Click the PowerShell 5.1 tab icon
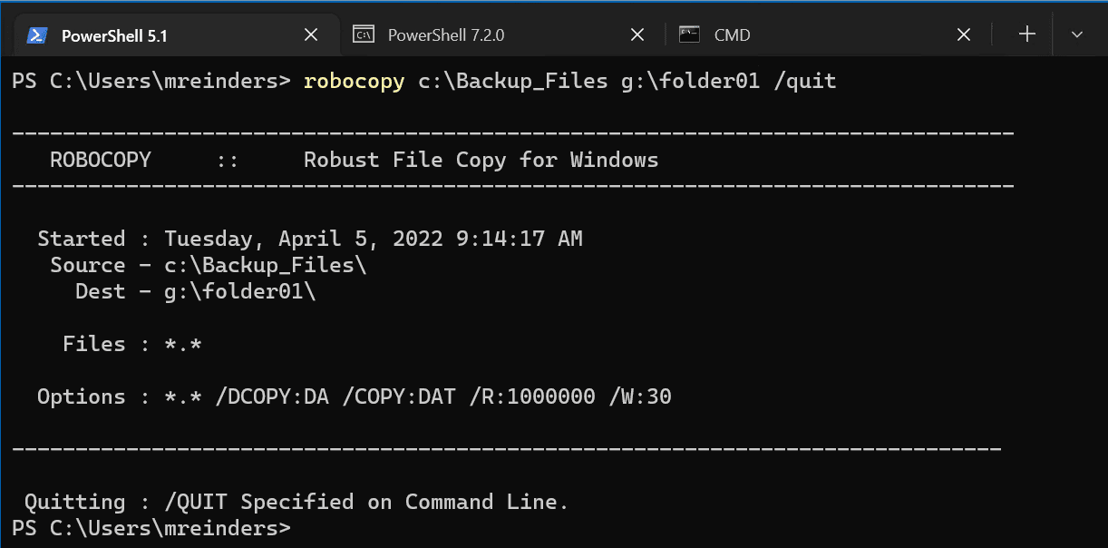This screenshot has width=1108, height=548. [x=37, y=35]
